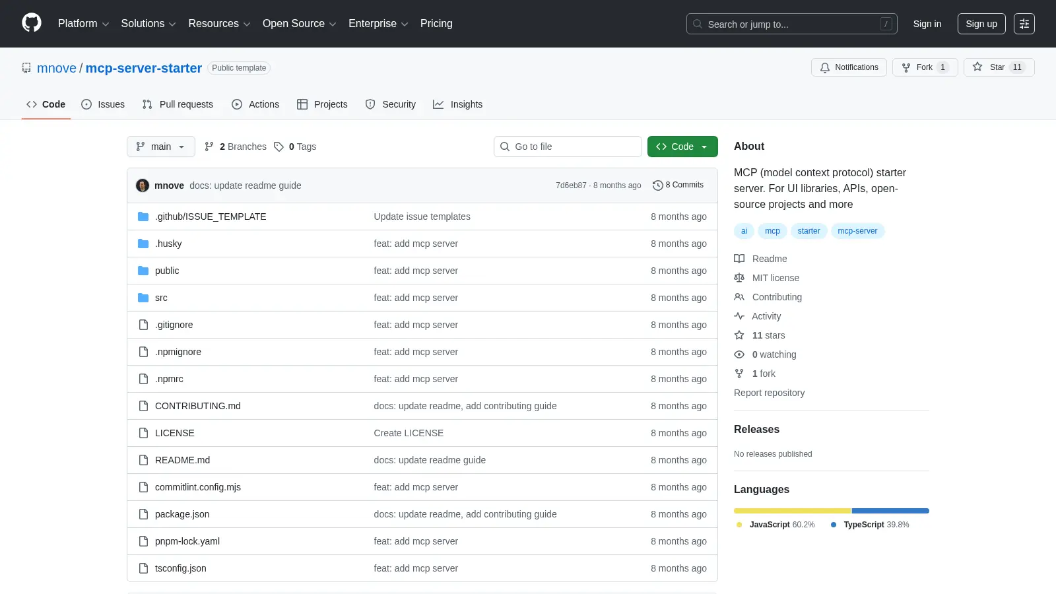Click file icon for .gitignore
The width and height of the screenshot is (1056, 594).
pos(143,325)
